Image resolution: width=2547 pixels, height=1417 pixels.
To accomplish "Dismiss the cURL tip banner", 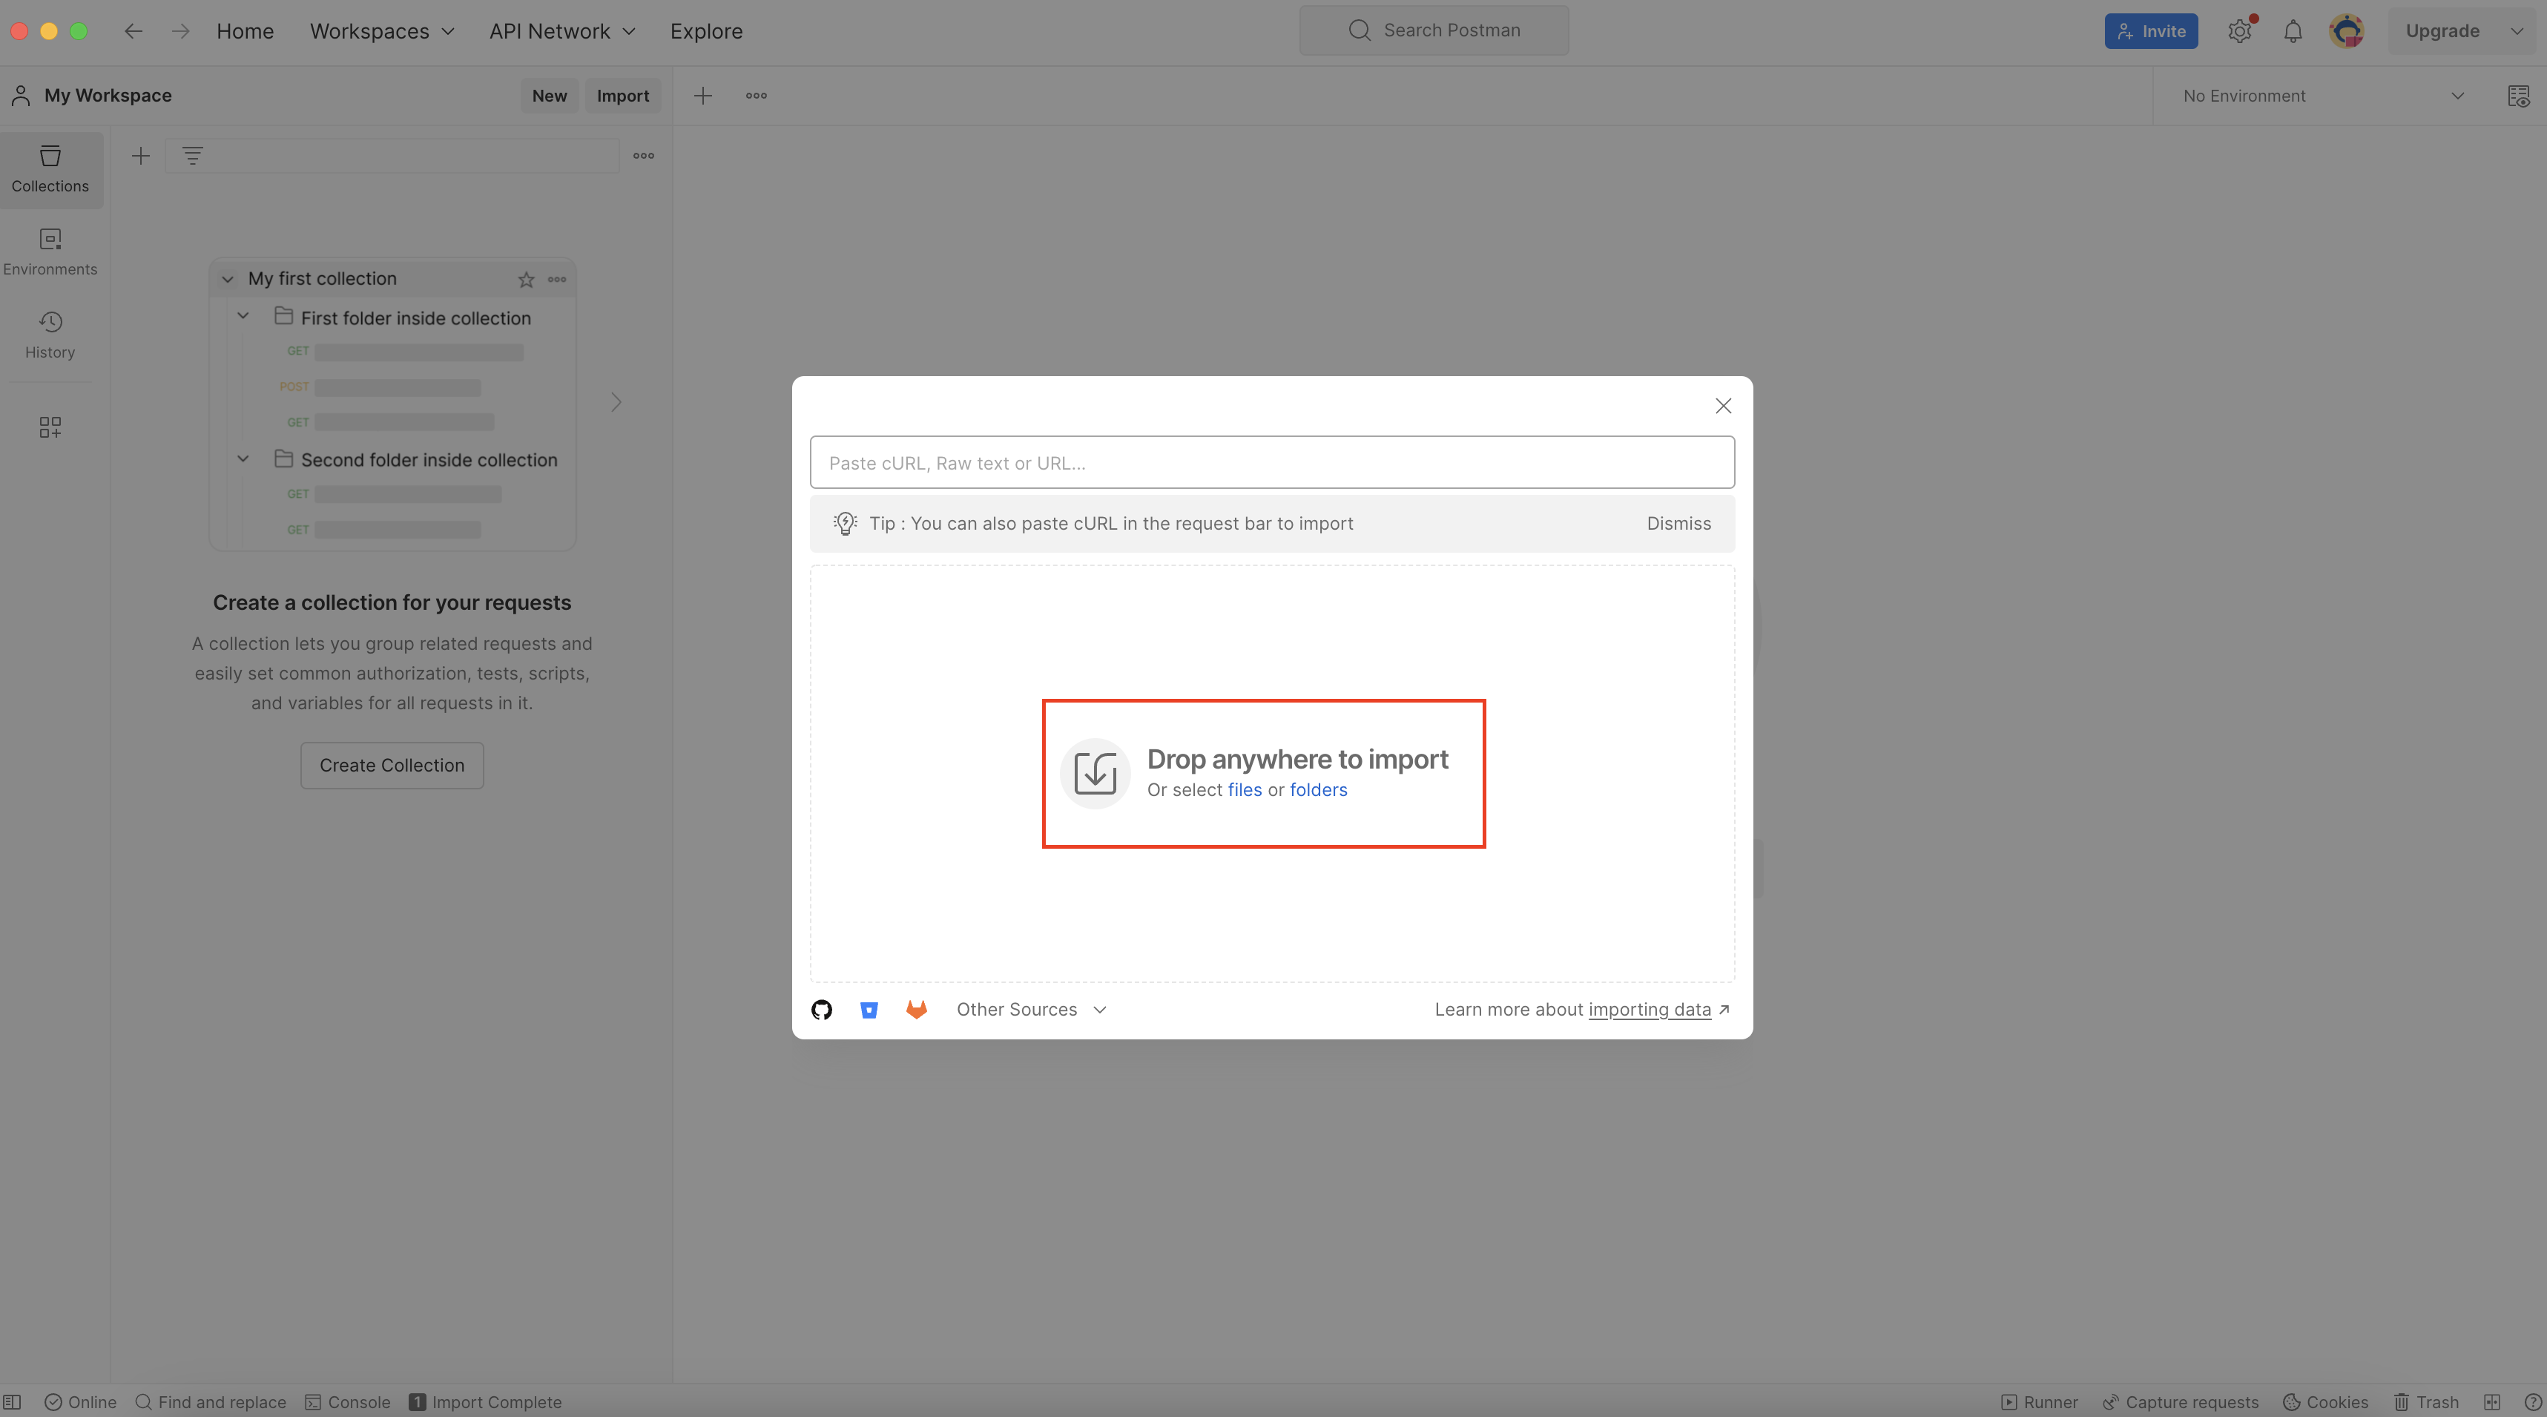I will 1678,523.
